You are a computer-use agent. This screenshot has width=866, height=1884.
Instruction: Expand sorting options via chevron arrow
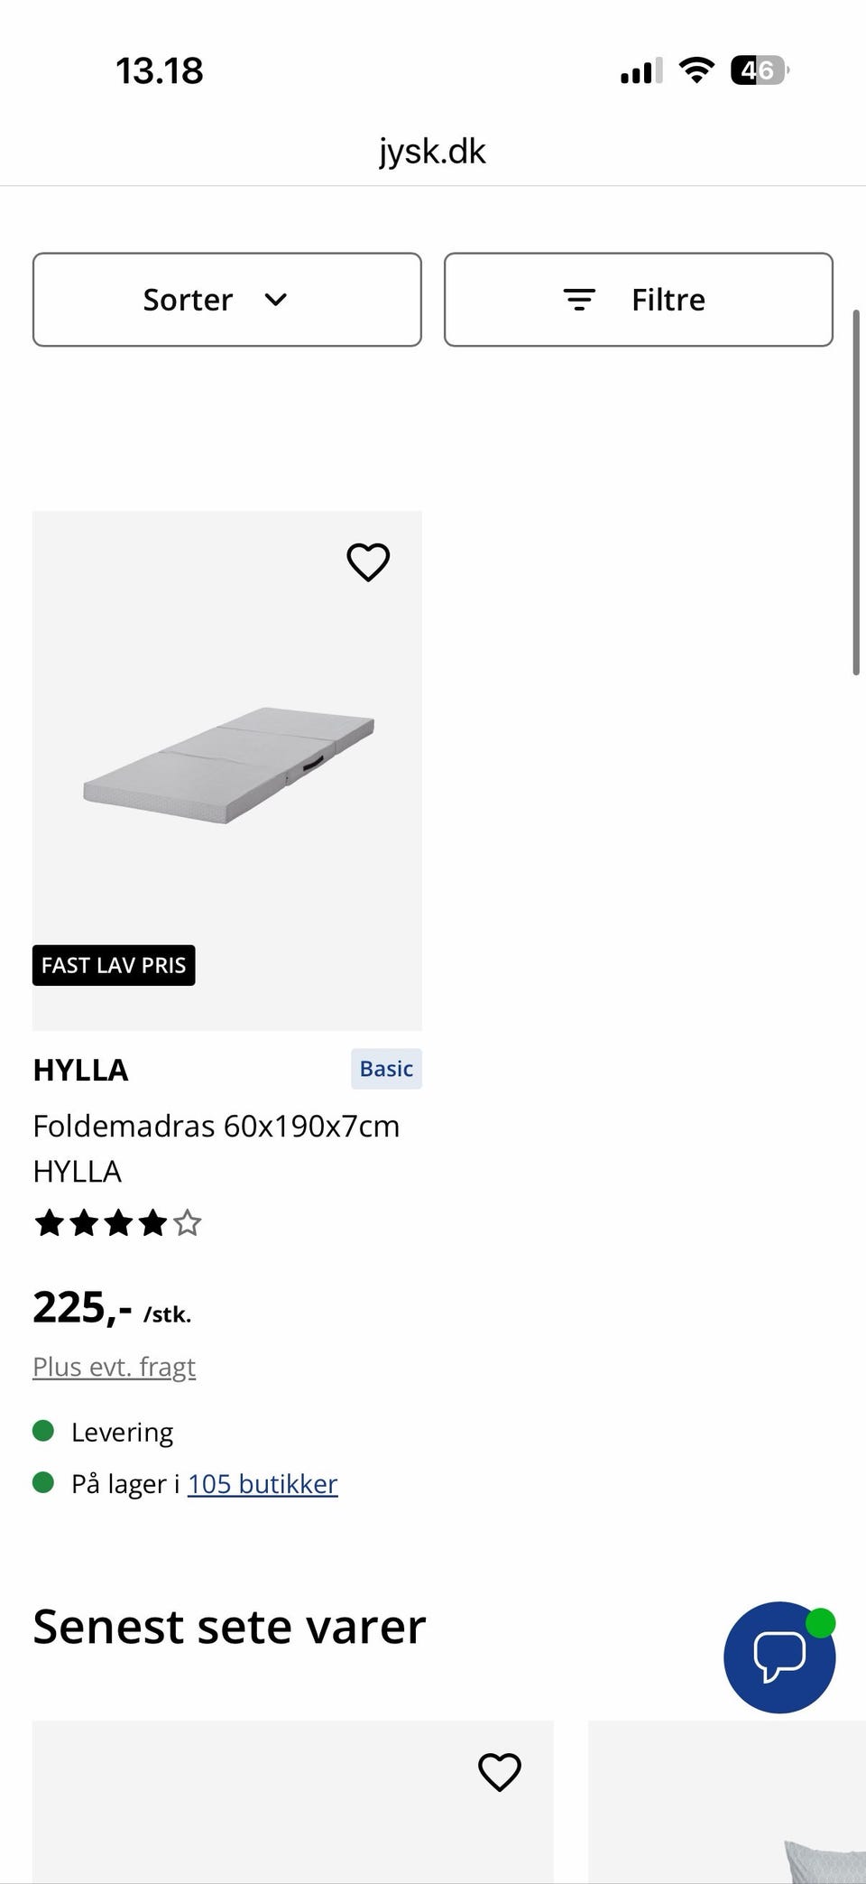click(x=276, y=300)
